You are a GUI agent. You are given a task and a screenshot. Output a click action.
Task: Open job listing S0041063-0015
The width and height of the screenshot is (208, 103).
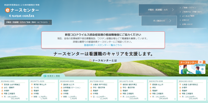(x=192, y=90)
